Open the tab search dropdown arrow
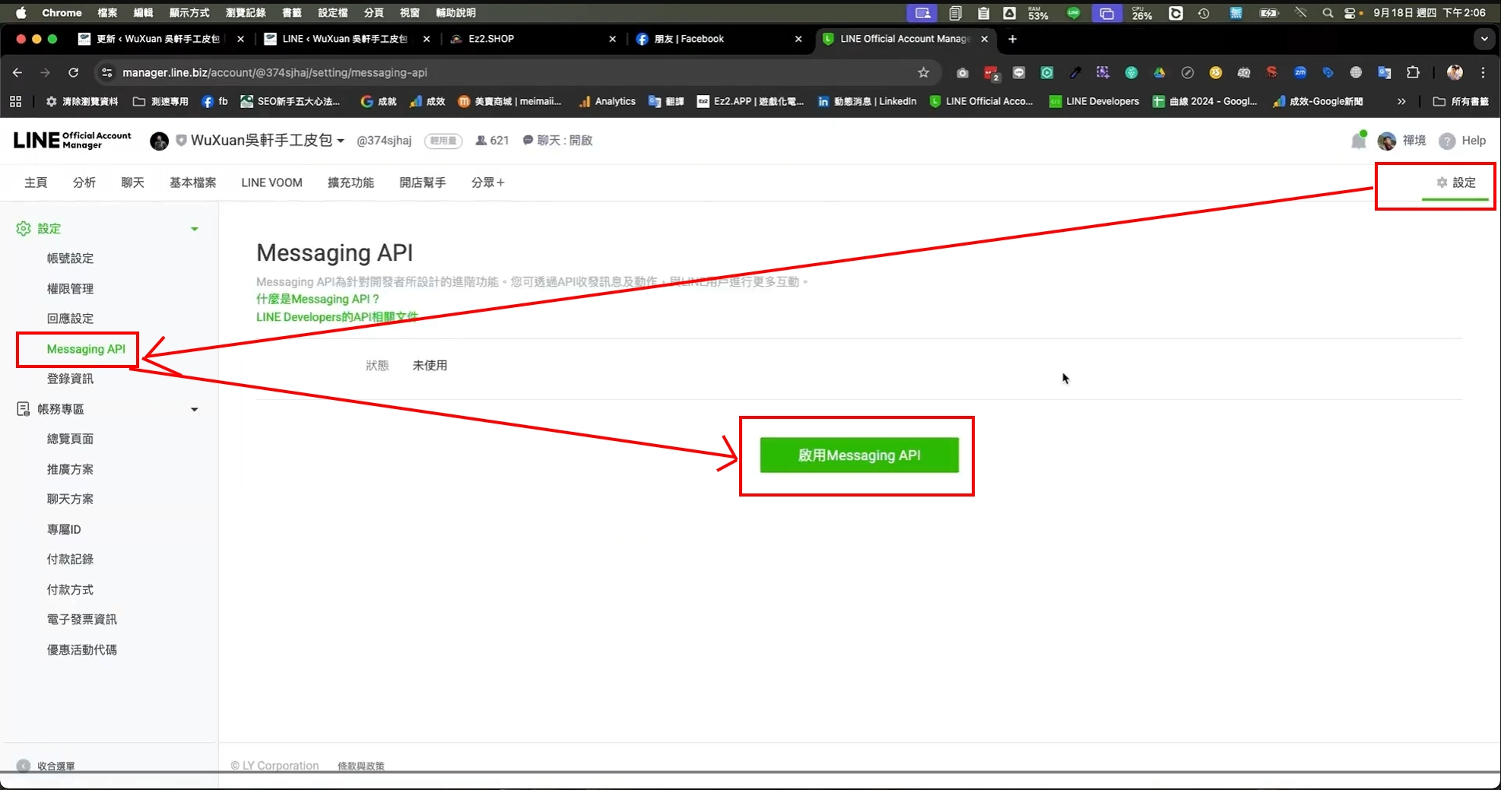 (1484, 39)
